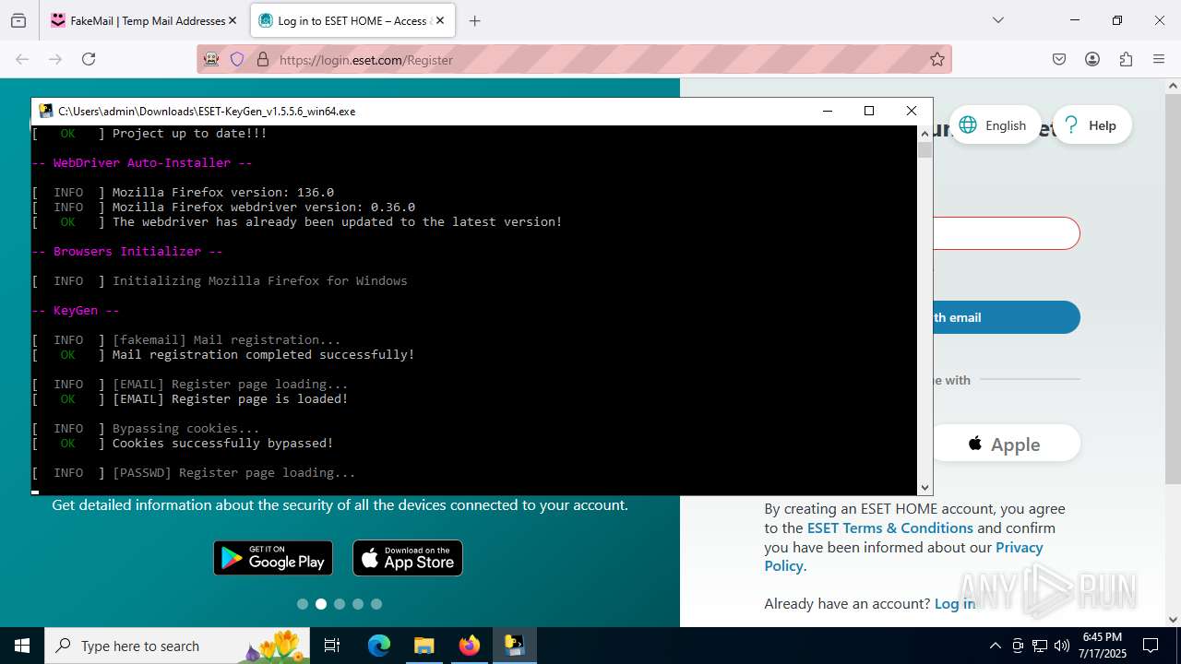
Task: Click the email input field on ESET page
Action: tap(1007, 233)
